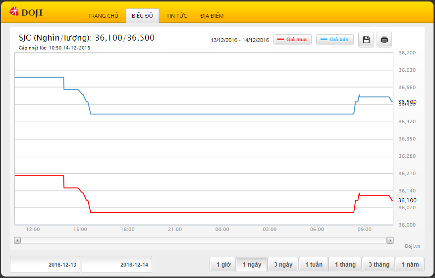The height and width of the screenshot is (278, 435).
Task: Save the chart with the floppy disk icon
Action: coord(366,40)
